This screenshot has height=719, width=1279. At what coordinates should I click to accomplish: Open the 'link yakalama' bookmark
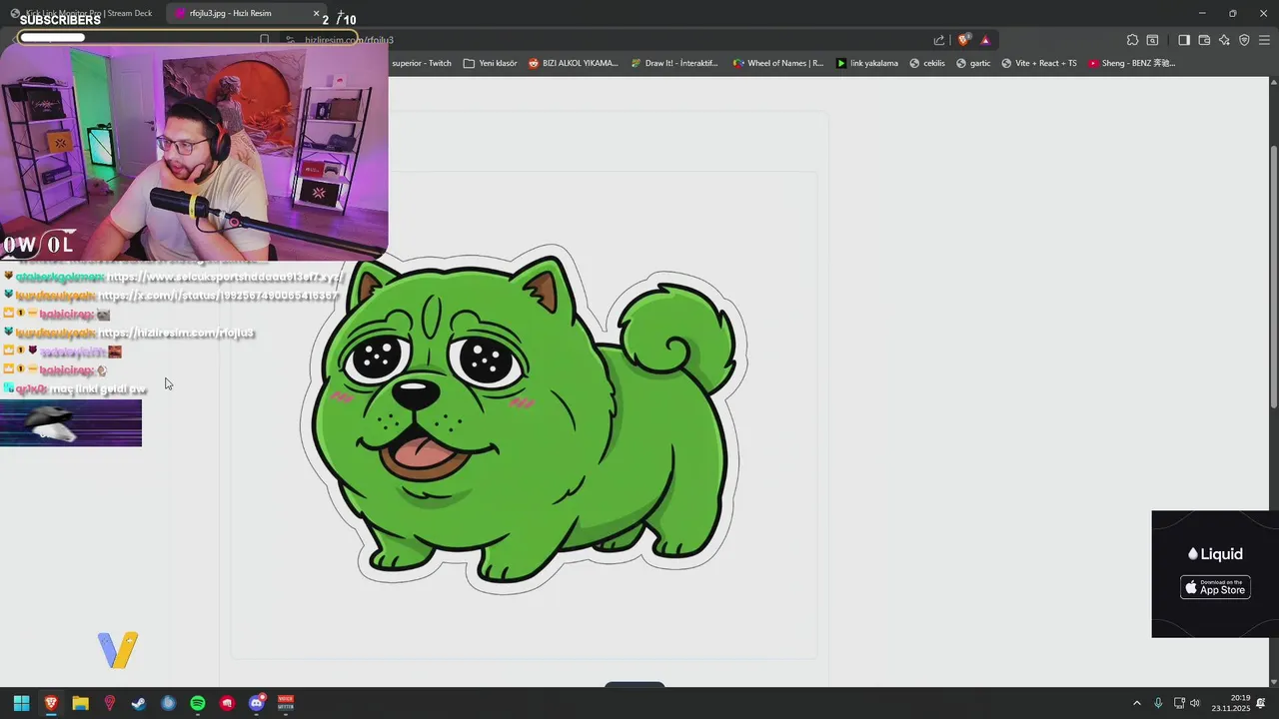point(866,63)
